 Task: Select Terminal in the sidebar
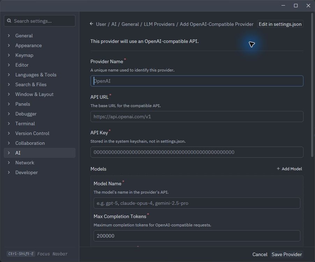click(39, 123)
